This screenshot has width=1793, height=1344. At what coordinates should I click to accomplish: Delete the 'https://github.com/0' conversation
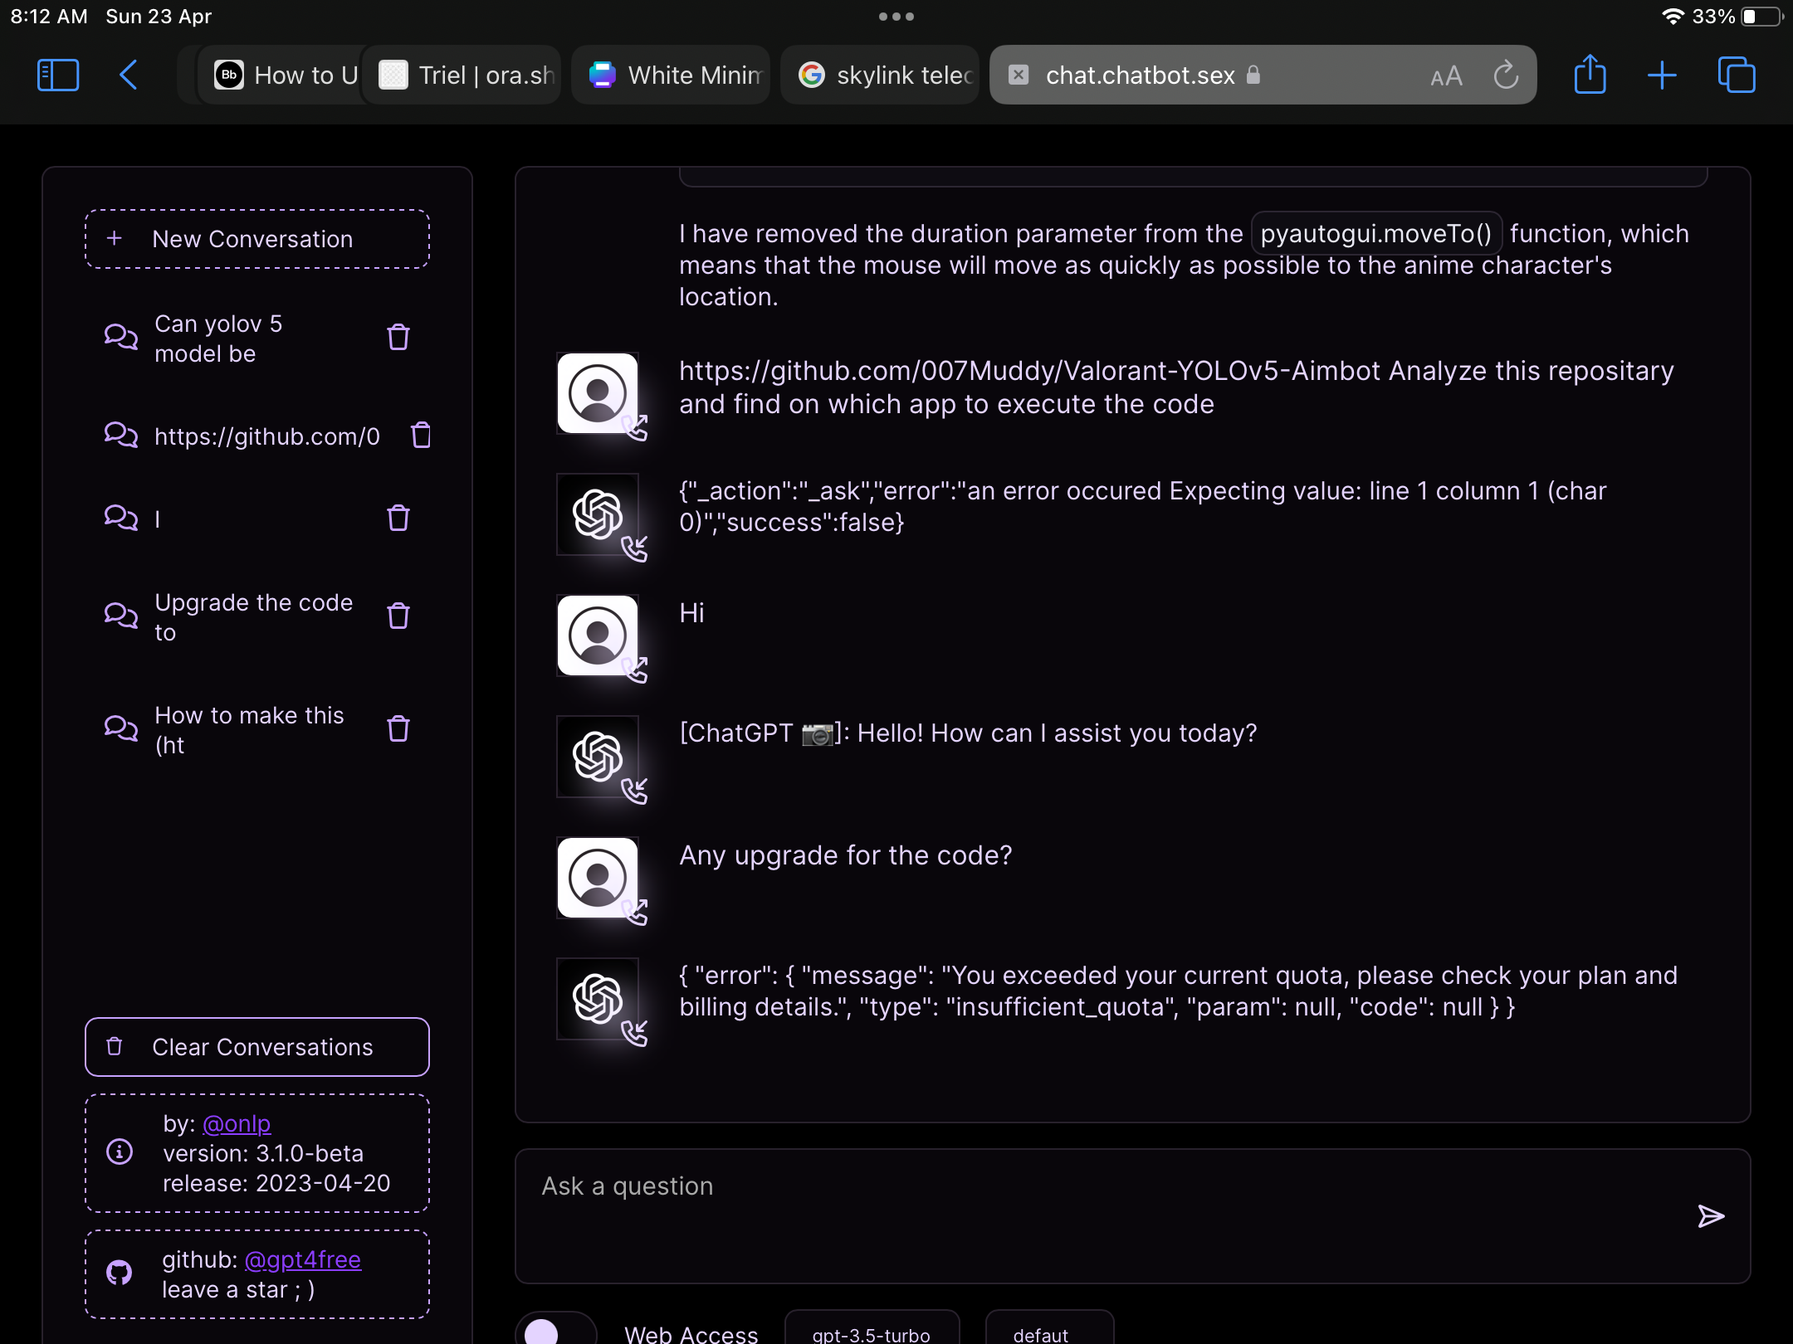[x=422, y=436]
